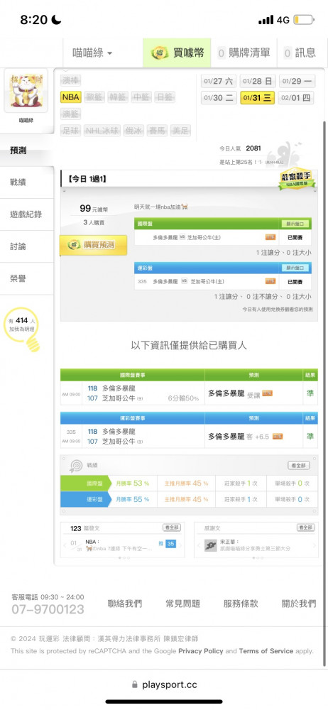The width and height of the screenshot is (328, 710).
Task: Expand 看全部 for 123 篇發文
Action: tap(172, 528)
